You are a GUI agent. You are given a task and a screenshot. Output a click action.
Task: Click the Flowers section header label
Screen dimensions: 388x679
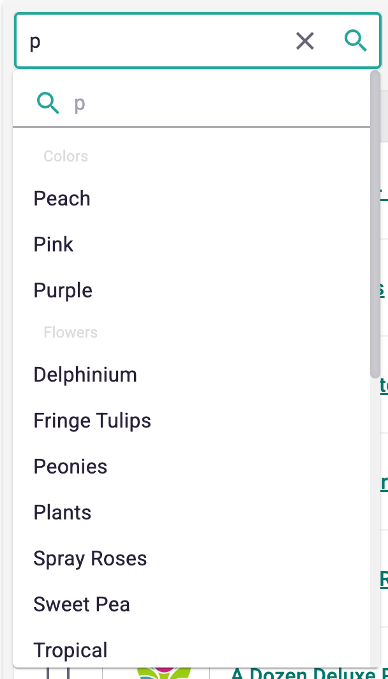[71, 332]
